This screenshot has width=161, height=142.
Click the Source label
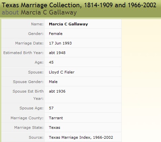(x=36, y=137)
